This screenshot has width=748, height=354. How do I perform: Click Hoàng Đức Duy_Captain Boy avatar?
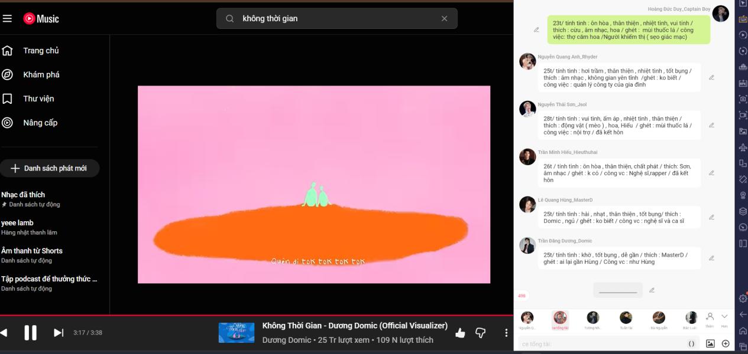point(720,13)
